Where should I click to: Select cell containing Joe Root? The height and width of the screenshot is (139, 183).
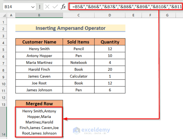click(39, 83)
